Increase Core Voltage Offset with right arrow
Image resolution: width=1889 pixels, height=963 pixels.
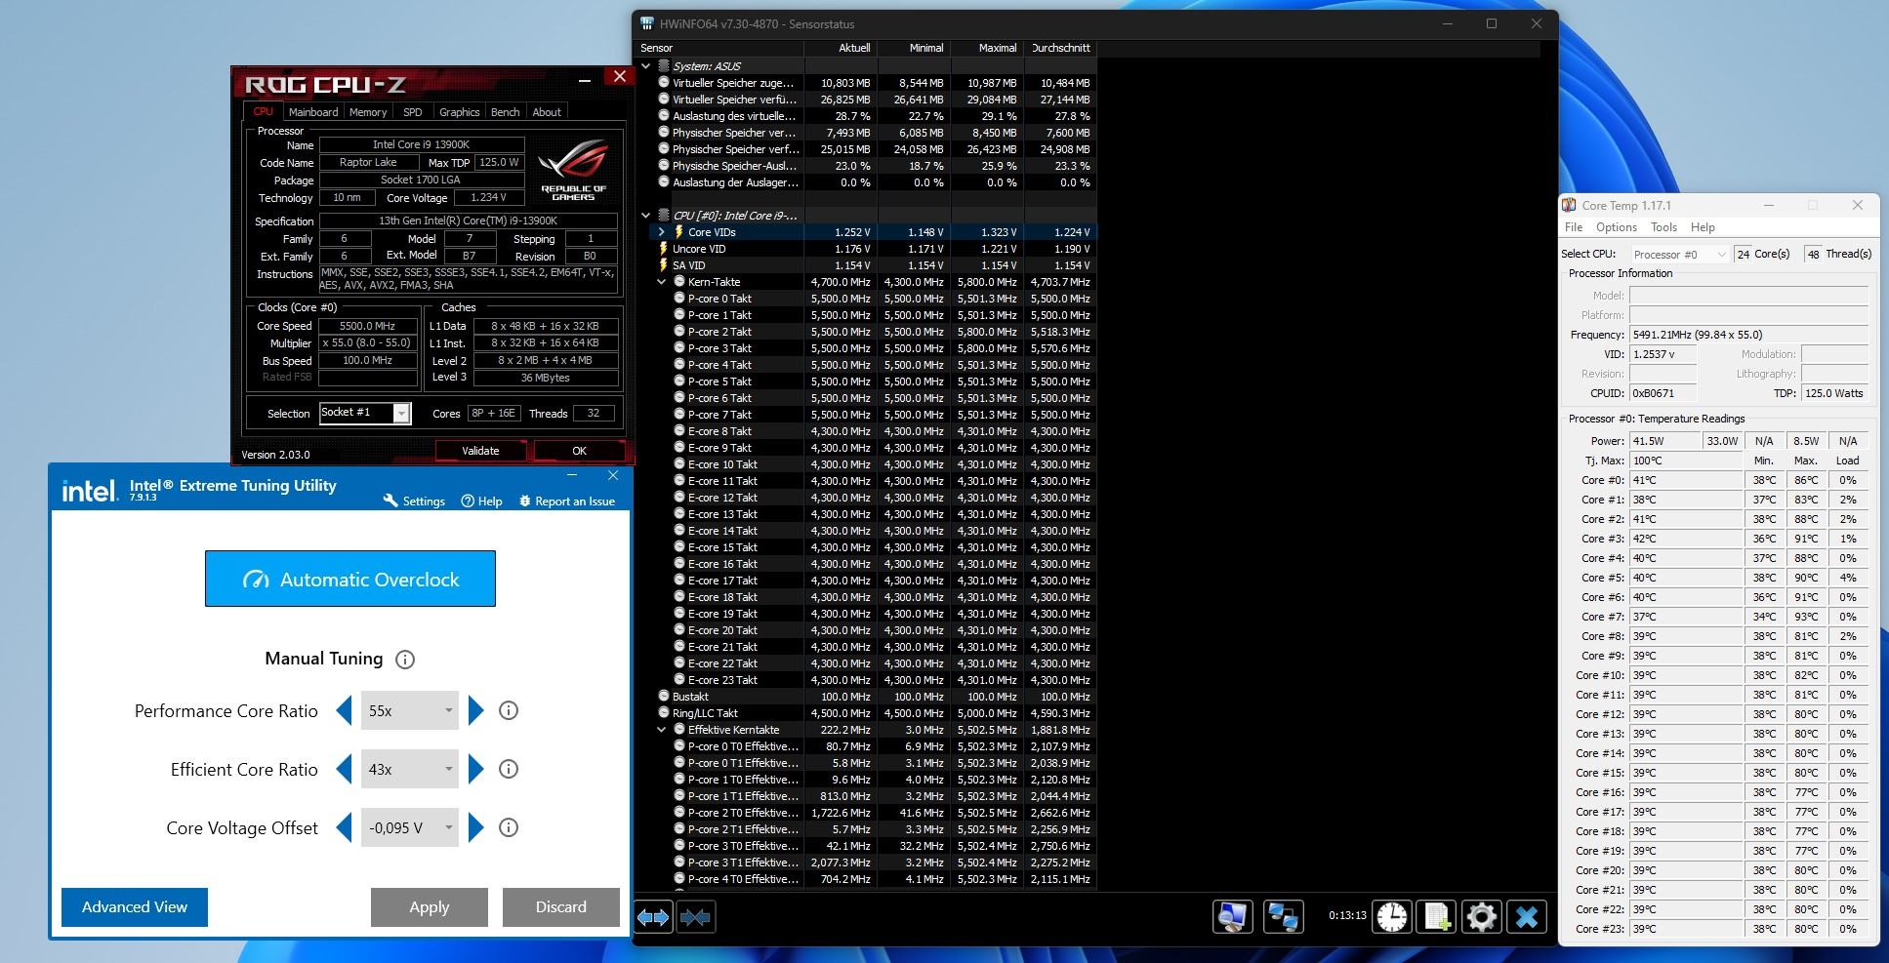point(475,828)
